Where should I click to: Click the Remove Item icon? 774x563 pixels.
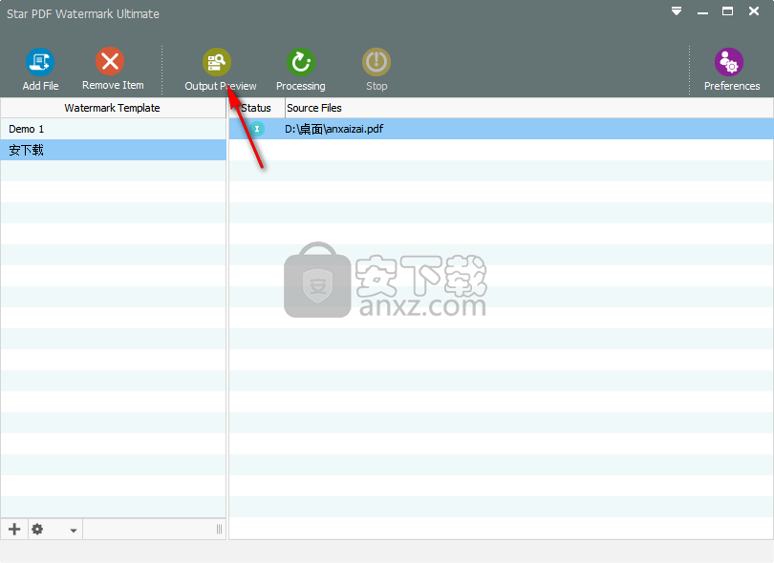click(x=110, y=62)
